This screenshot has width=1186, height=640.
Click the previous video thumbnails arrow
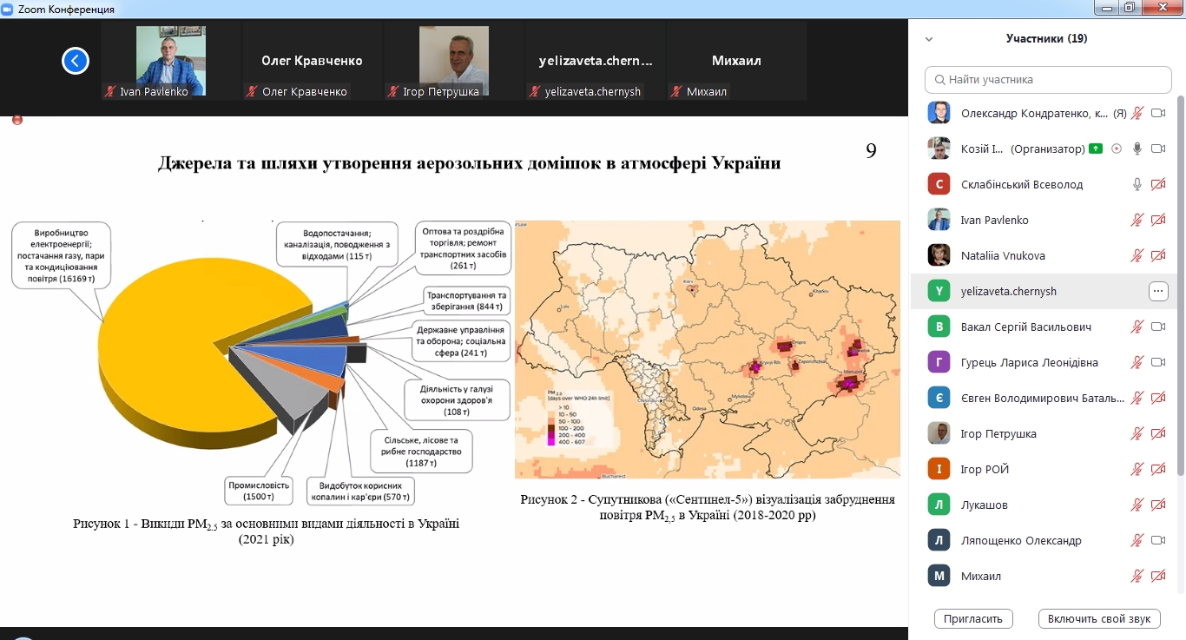pos(76,61)
